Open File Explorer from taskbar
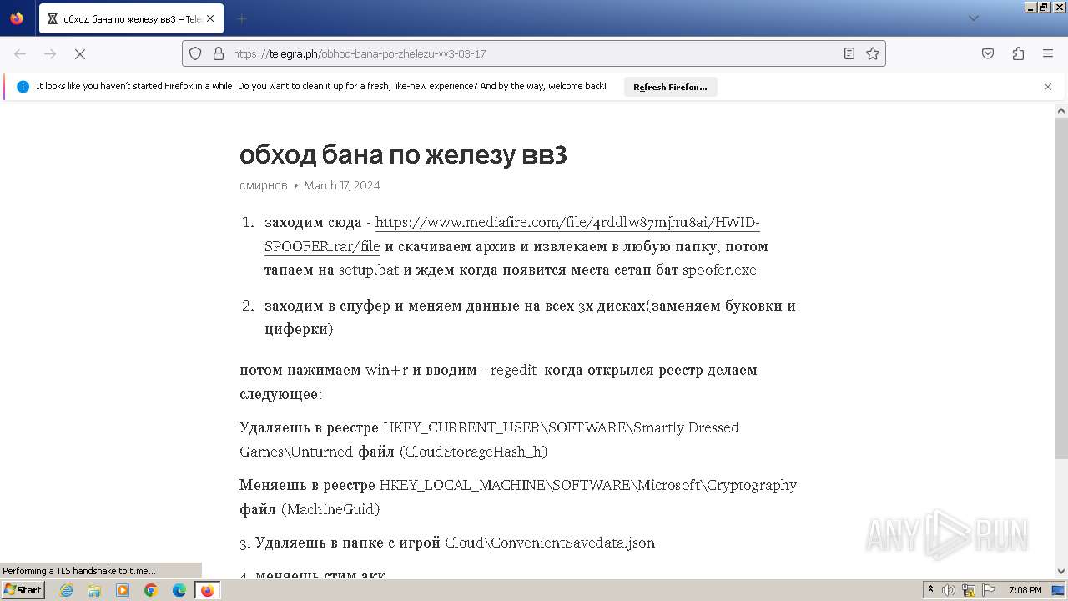Screen dimensions: 1068x601 click(94, 590)
